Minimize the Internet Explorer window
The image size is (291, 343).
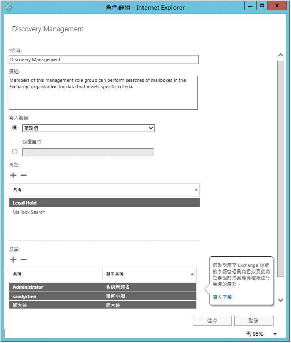[250, 6]
